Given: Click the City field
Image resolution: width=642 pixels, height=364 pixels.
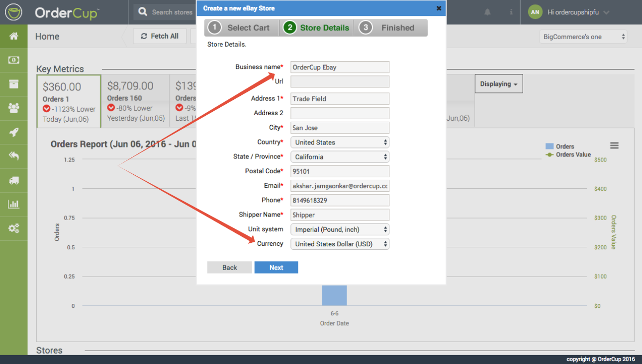Looking at the screenshot, I should click(340, 128).
